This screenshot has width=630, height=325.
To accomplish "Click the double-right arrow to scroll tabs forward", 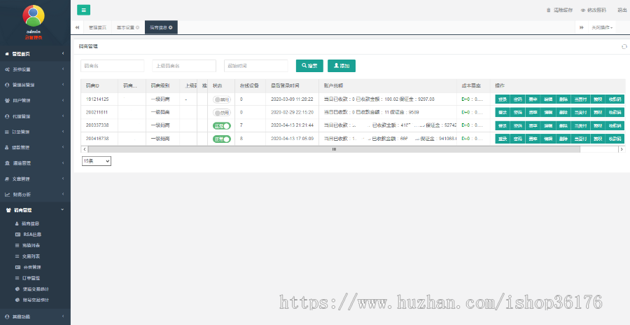I will (581, 27).
